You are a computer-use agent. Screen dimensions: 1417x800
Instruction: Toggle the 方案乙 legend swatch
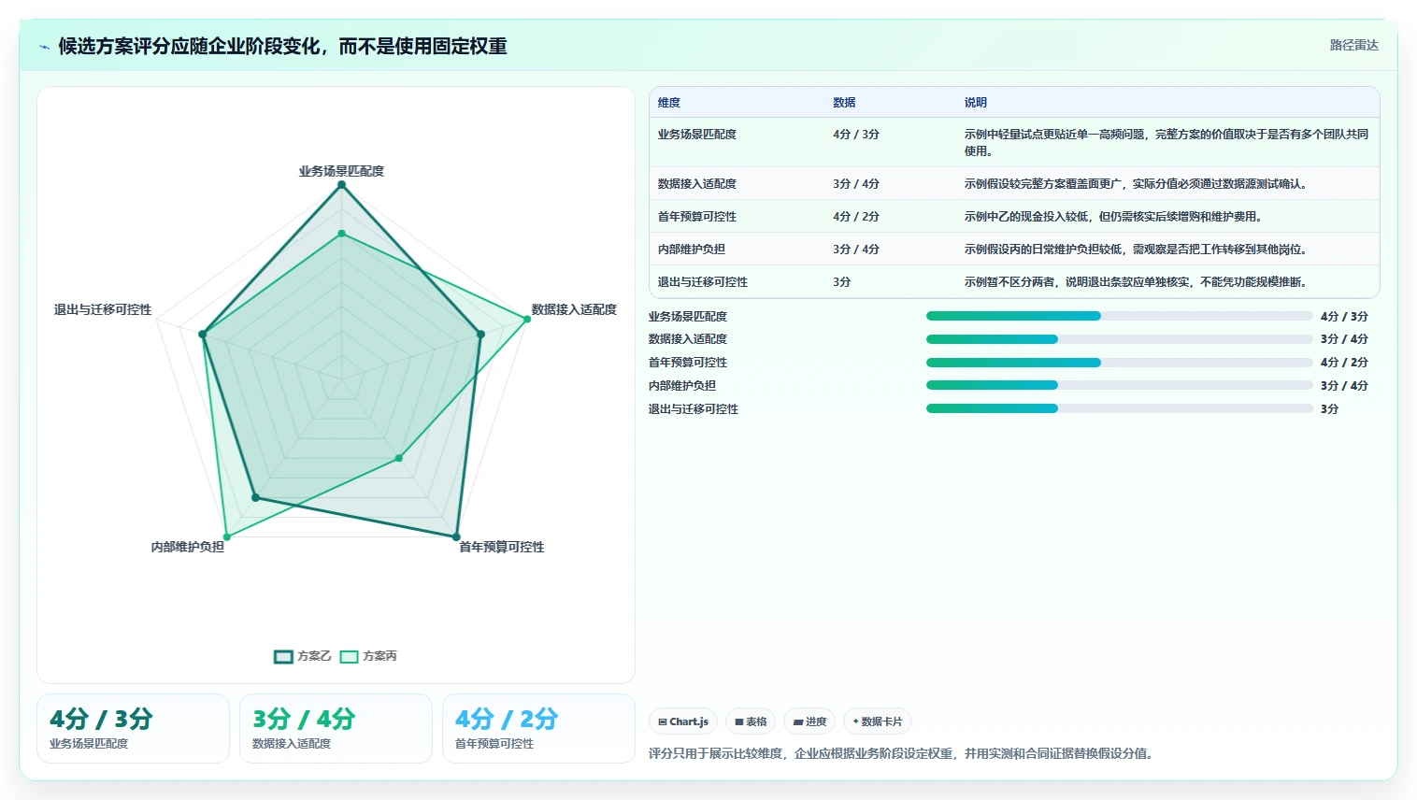point(283,656)
